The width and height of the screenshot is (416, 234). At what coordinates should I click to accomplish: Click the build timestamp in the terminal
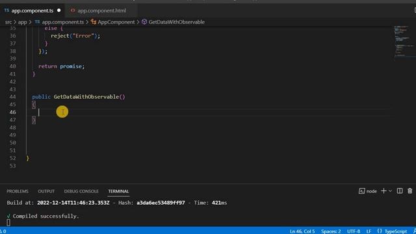click(x=73, y=203)
